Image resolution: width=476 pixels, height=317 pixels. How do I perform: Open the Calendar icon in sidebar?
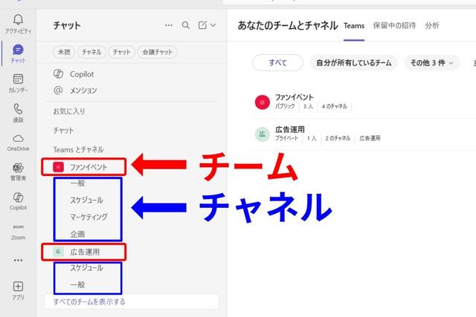[x=18, y=82]
